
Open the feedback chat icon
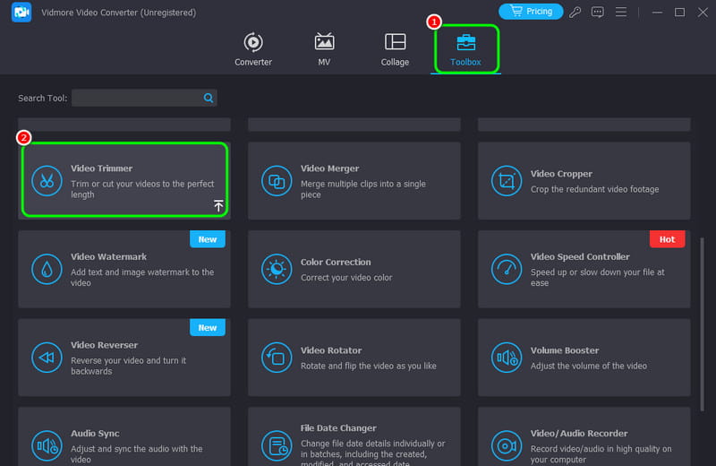click(598, 13)
